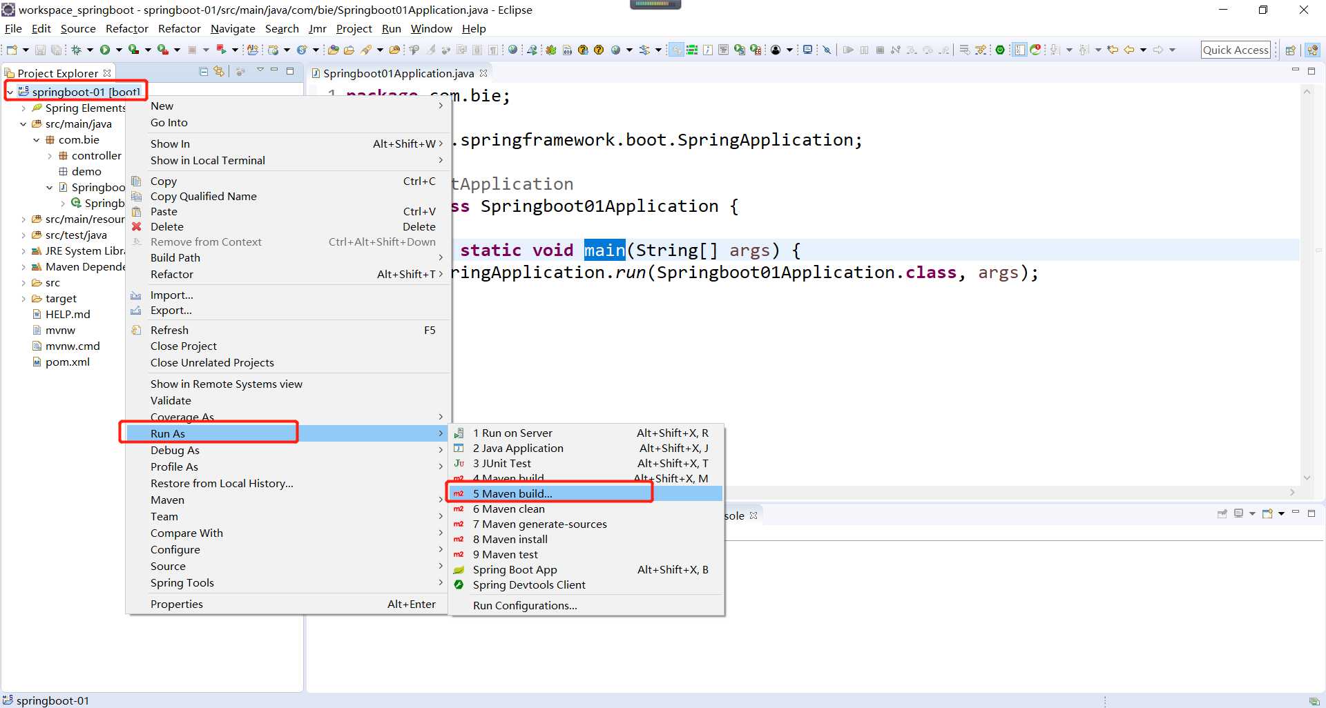The height and width of the screenshot is (708, 1326).
Task: Click the External Tools run icon
Action: (x=162, y=50)
